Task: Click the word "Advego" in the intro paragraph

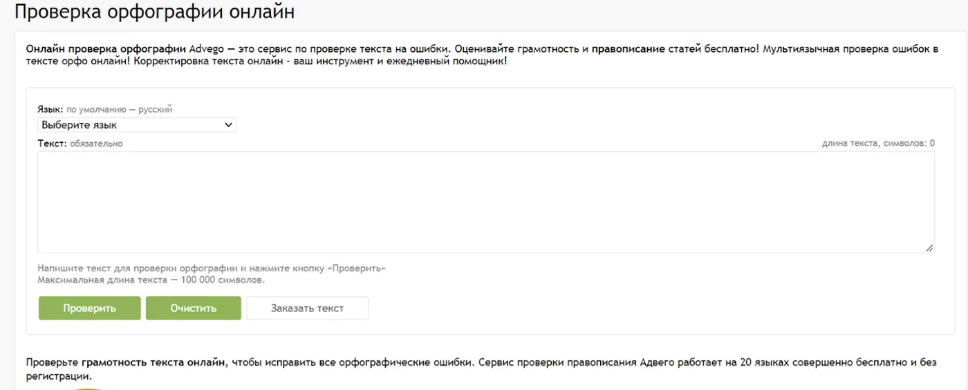Action: pos(207,49)
